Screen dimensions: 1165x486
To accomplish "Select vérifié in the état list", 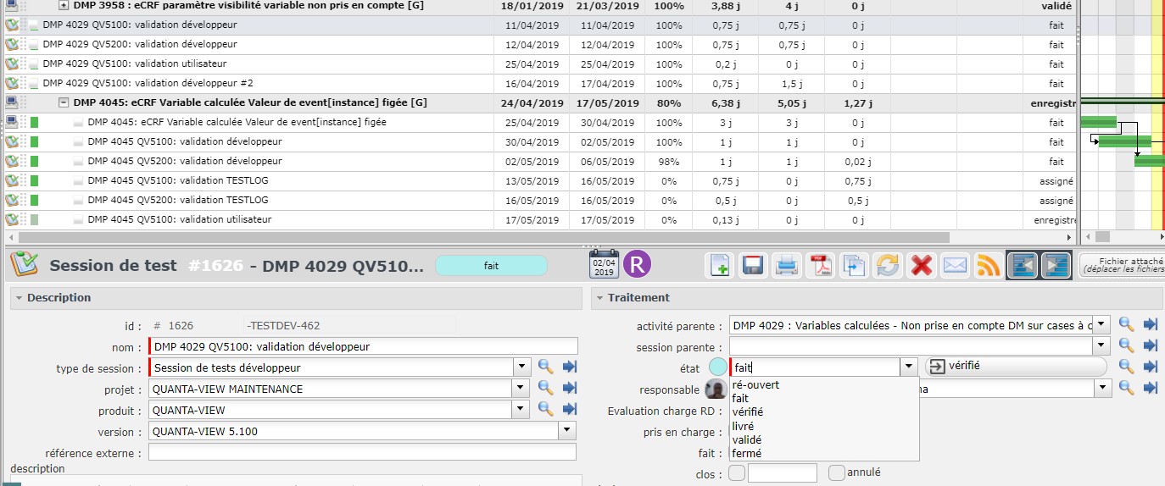I will coord(746,412).
